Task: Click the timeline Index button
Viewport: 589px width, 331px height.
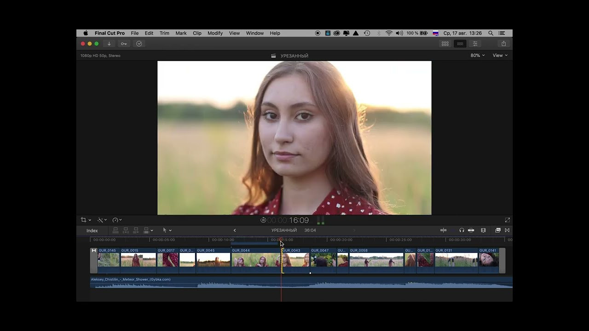Action: click(x=92, y=231)
